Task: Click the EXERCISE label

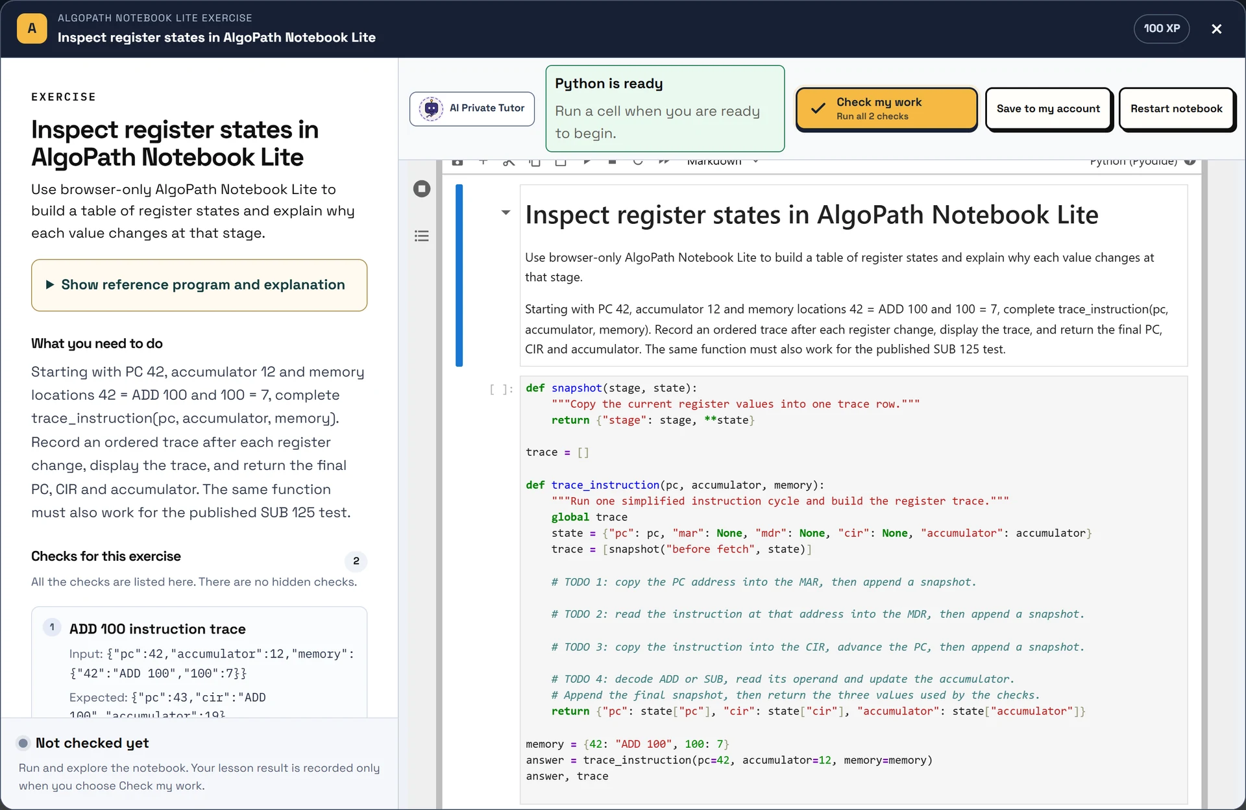Action: pos(64,97)
